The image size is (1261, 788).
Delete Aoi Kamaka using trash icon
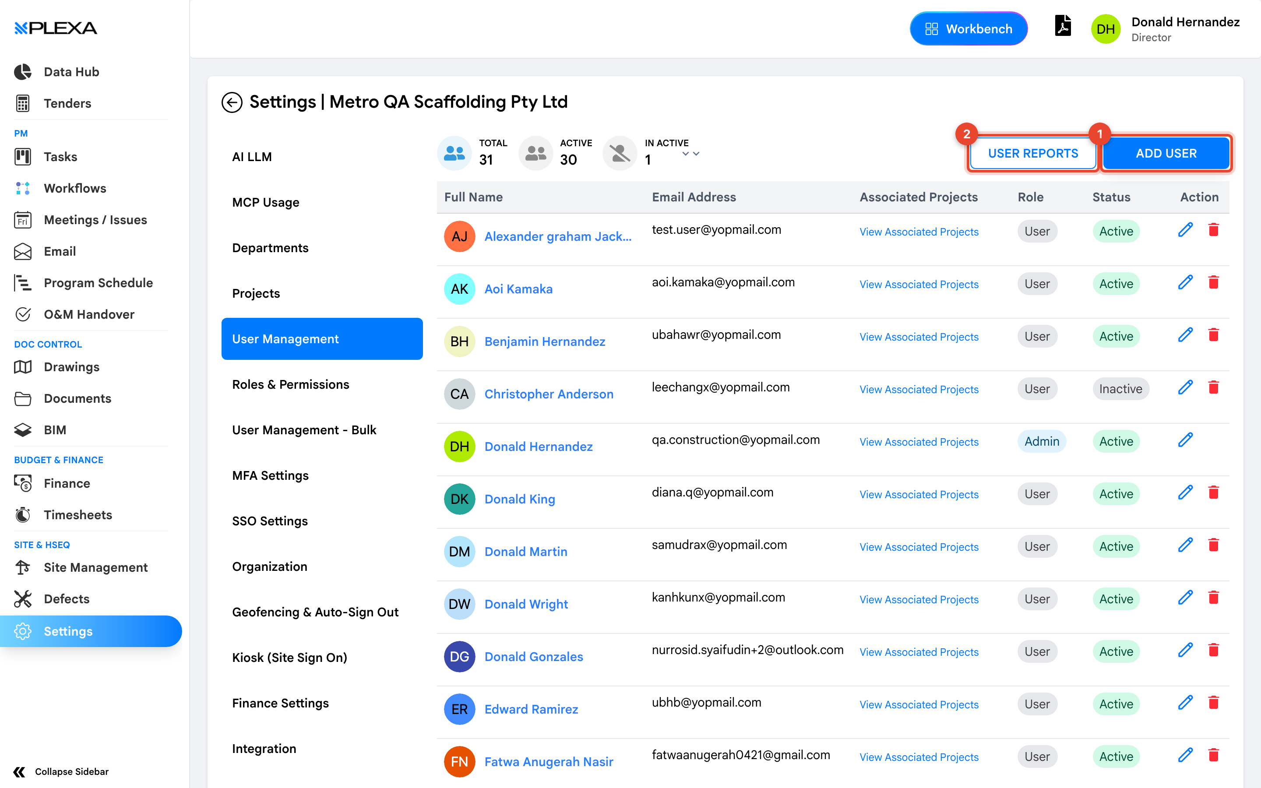click(x=1214, y=282)
